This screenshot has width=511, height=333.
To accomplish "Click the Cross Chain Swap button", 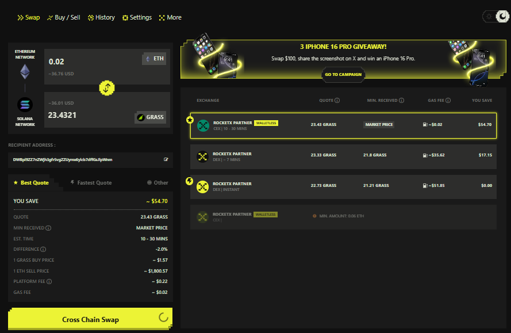I will [x=90, y=319].
